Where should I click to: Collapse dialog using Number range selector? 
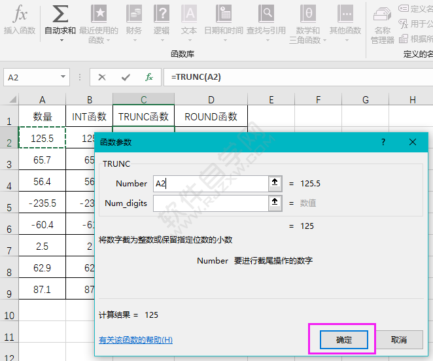coord(275,184)
